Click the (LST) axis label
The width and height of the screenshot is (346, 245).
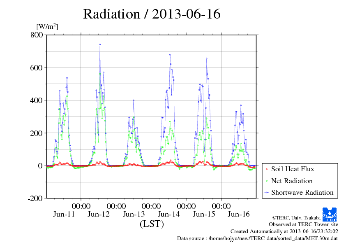152,224
